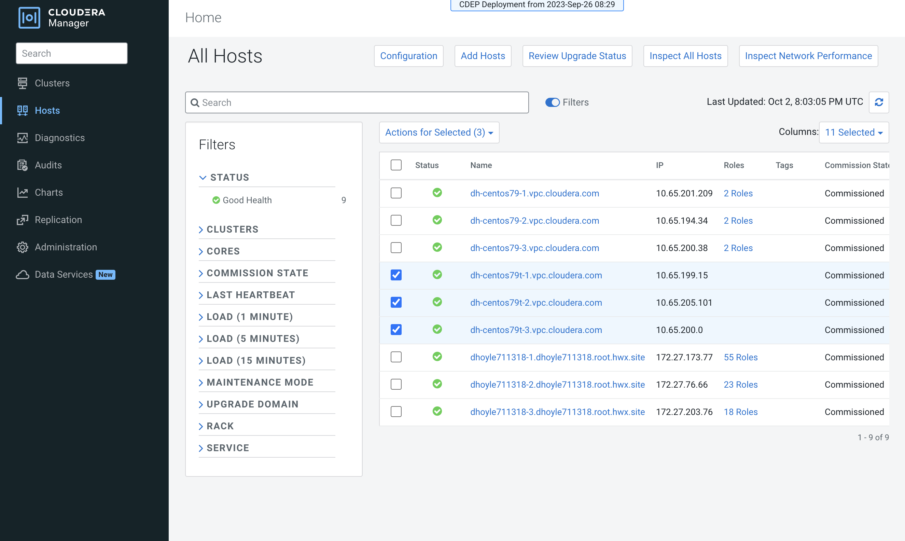Screen dimensions: 905x541
Task: Click the Administration gear icon
Action: coord(22,247)
